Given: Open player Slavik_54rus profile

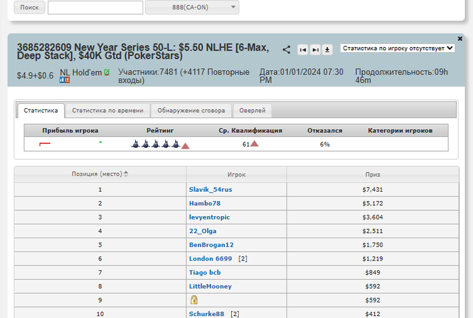Looking at the screenshot, I should tap(211, 190).
